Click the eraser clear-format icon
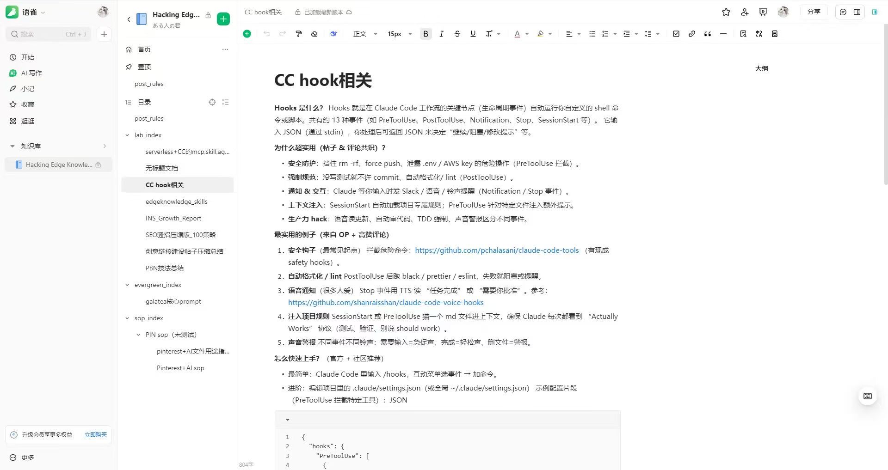The height and width of the screenshot is (470, 888). click(314, 34)
